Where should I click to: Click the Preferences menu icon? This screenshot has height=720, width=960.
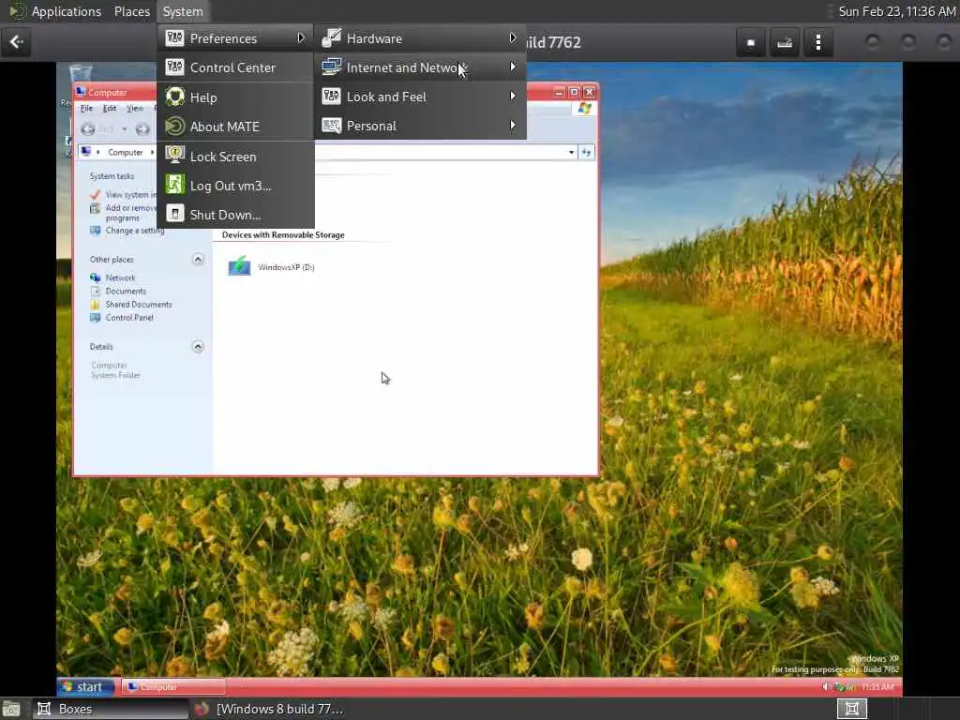174,37
